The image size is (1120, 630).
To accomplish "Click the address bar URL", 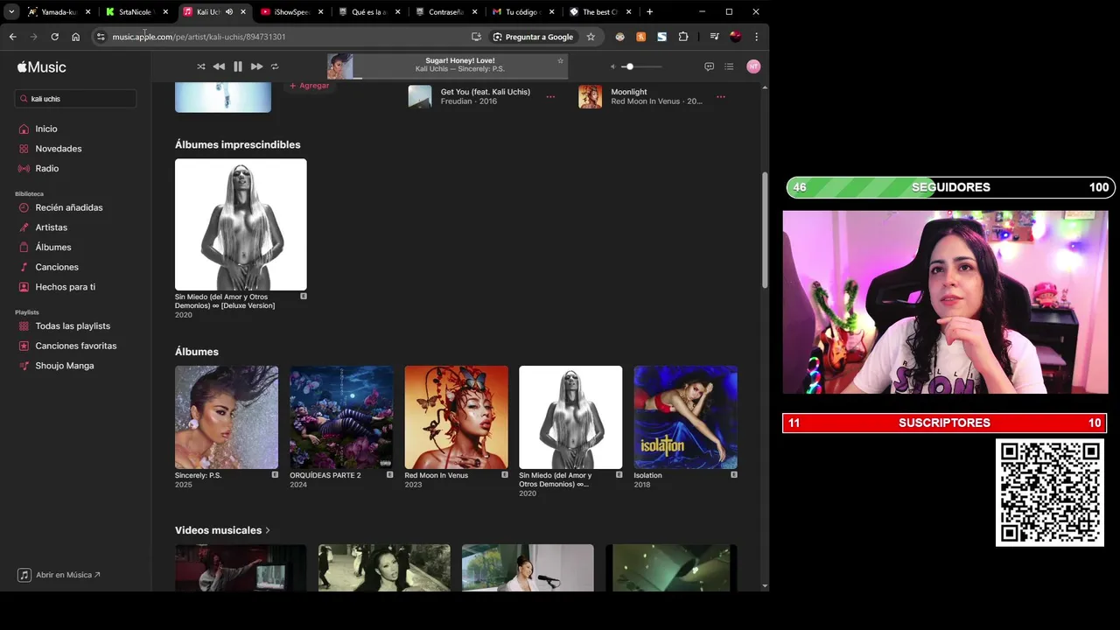I will 199,37.
